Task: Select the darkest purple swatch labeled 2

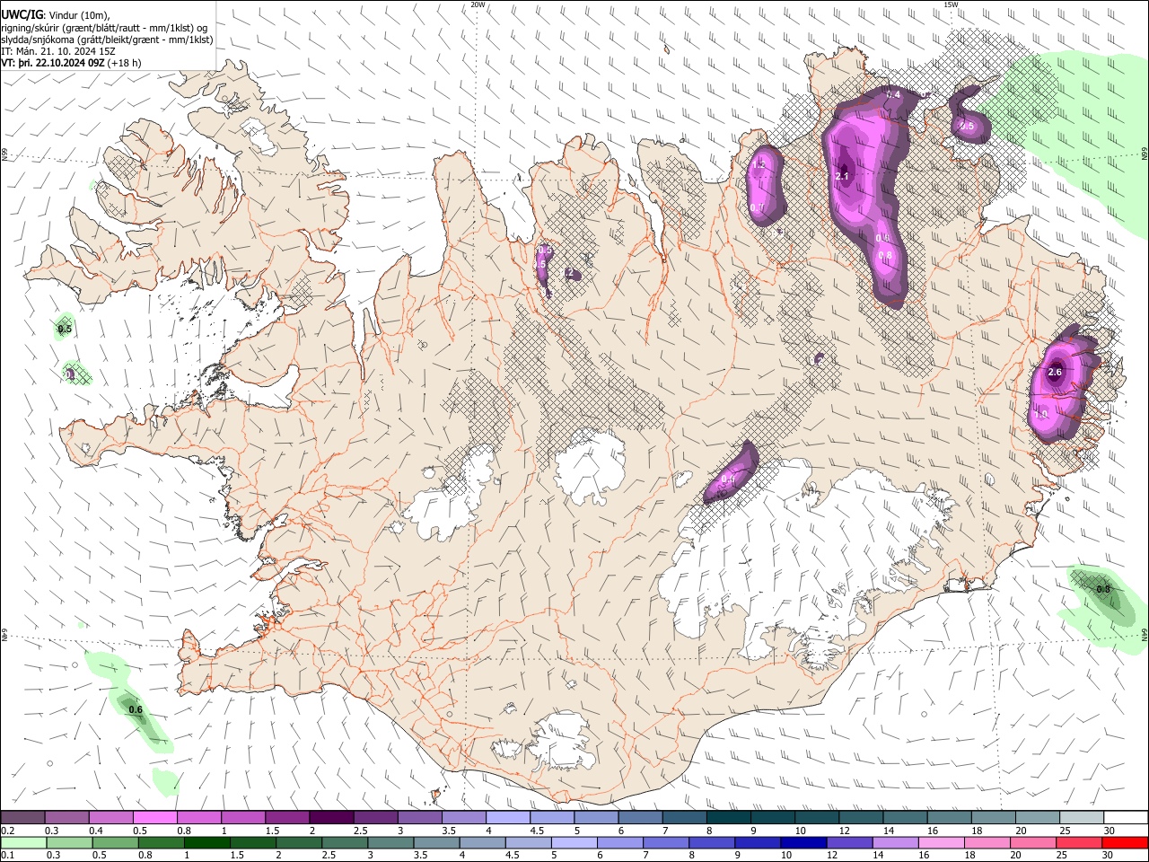Action: pos(331,818)
